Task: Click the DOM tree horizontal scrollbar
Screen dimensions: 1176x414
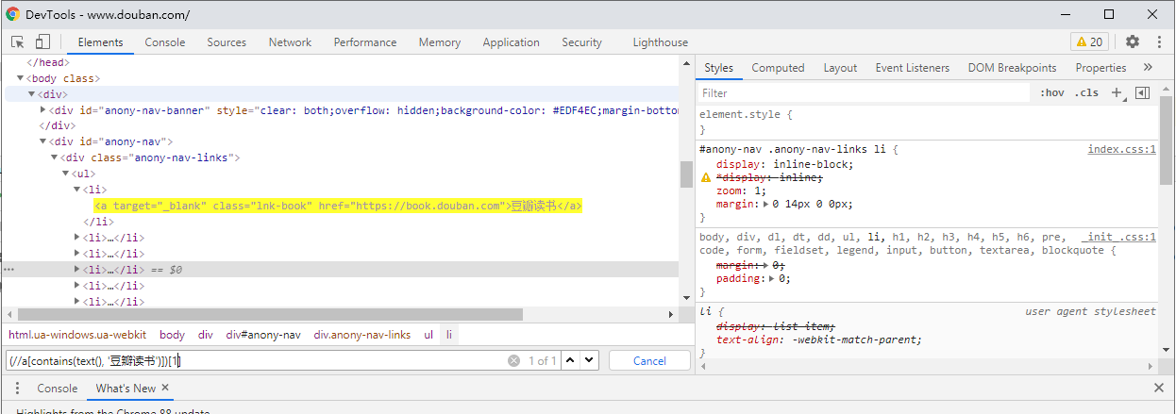Action: [269, 314]
